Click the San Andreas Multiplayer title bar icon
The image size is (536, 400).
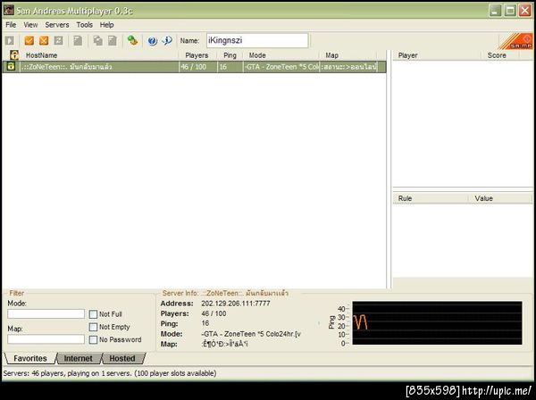coord(9,10)
